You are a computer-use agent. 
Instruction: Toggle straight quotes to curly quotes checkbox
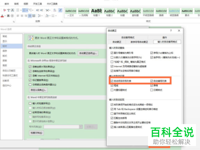click(112, 53)
